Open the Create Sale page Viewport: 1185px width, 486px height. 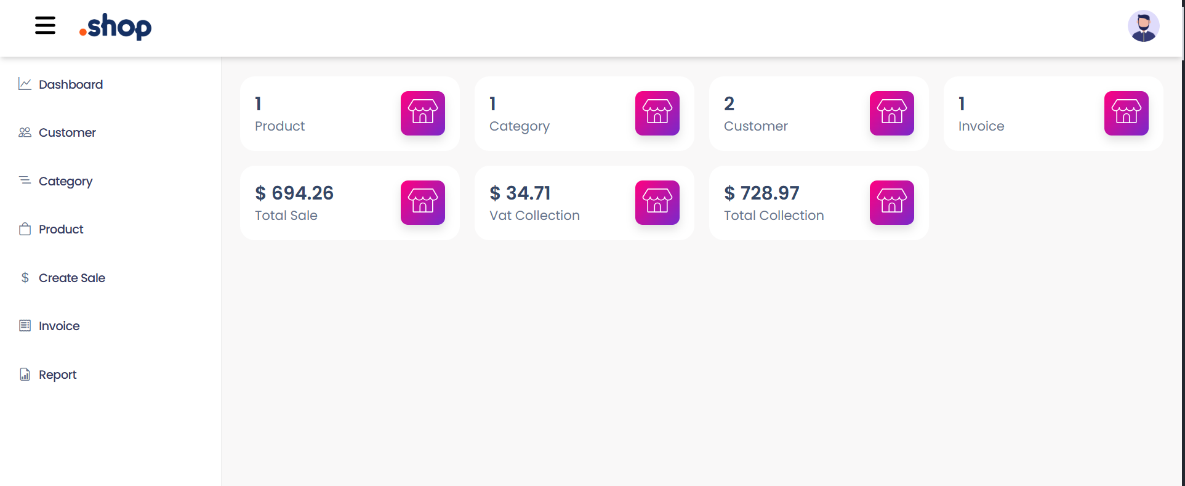click(x=72, y=278)
